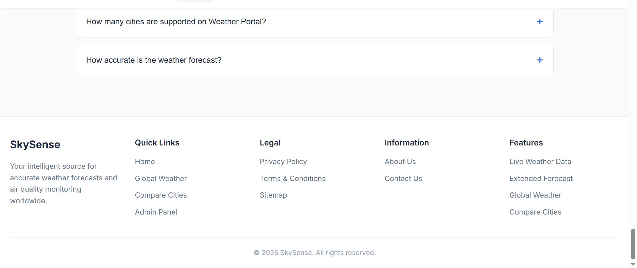This screenshot has width=637, height=268.
Task: Click the scrollbar down arrow
Action: (633, 264)
